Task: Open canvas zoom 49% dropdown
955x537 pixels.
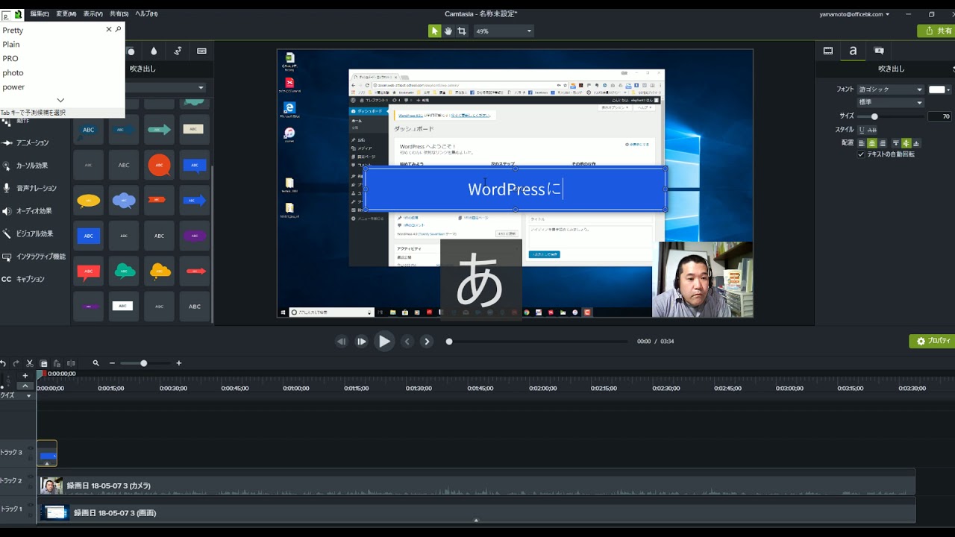Action: click(x=504, y=31)
